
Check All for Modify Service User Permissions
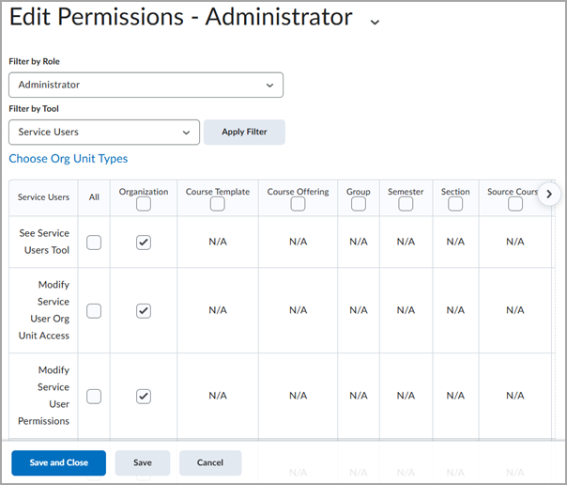point(94,396)
